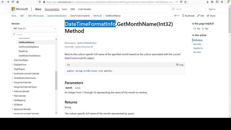Jump to See also section
The image size is (231, 130).
point(197,52)
